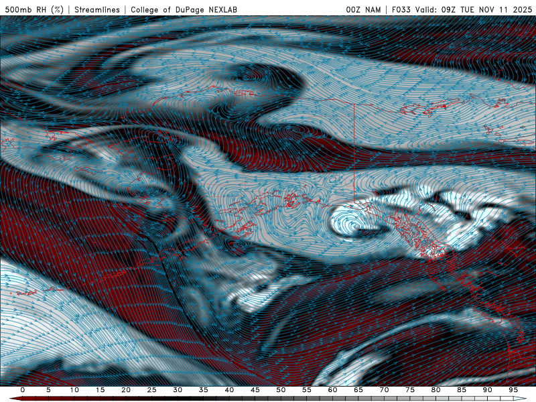
Task: Click the colorbar label "20"
Action: pyautogui.click(x=126, y=390)
